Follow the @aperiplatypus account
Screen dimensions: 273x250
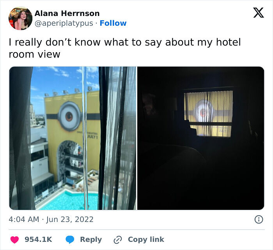[113, 23]
